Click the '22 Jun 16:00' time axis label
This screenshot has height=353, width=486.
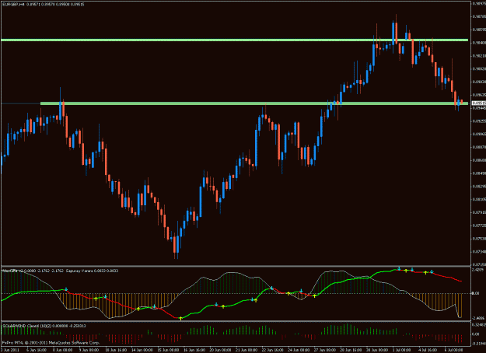pos(272,350)
